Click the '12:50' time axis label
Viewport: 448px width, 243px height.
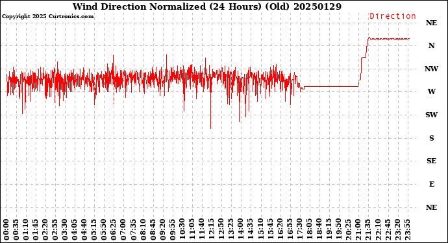[221, 230]
